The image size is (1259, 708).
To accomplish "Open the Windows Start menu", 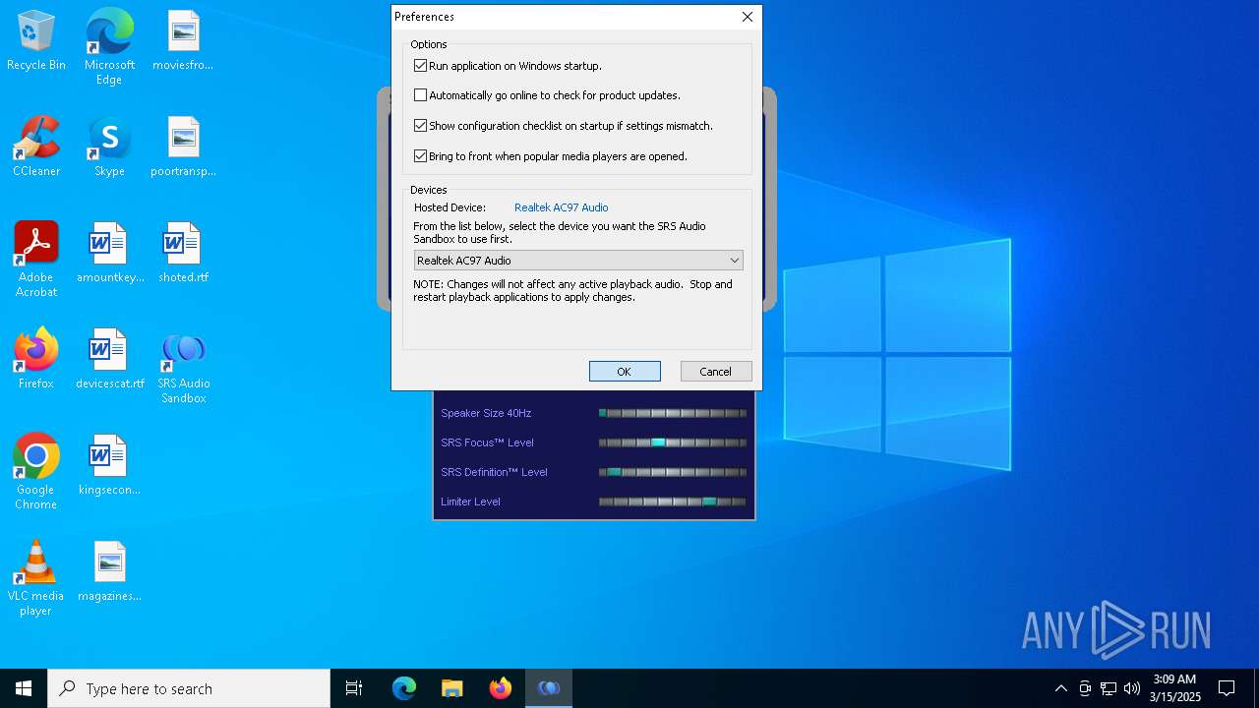I will coord(24,688).
